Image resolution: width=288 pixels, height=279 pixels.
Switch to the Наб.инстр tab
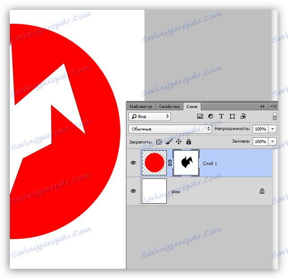coord(141,106)
